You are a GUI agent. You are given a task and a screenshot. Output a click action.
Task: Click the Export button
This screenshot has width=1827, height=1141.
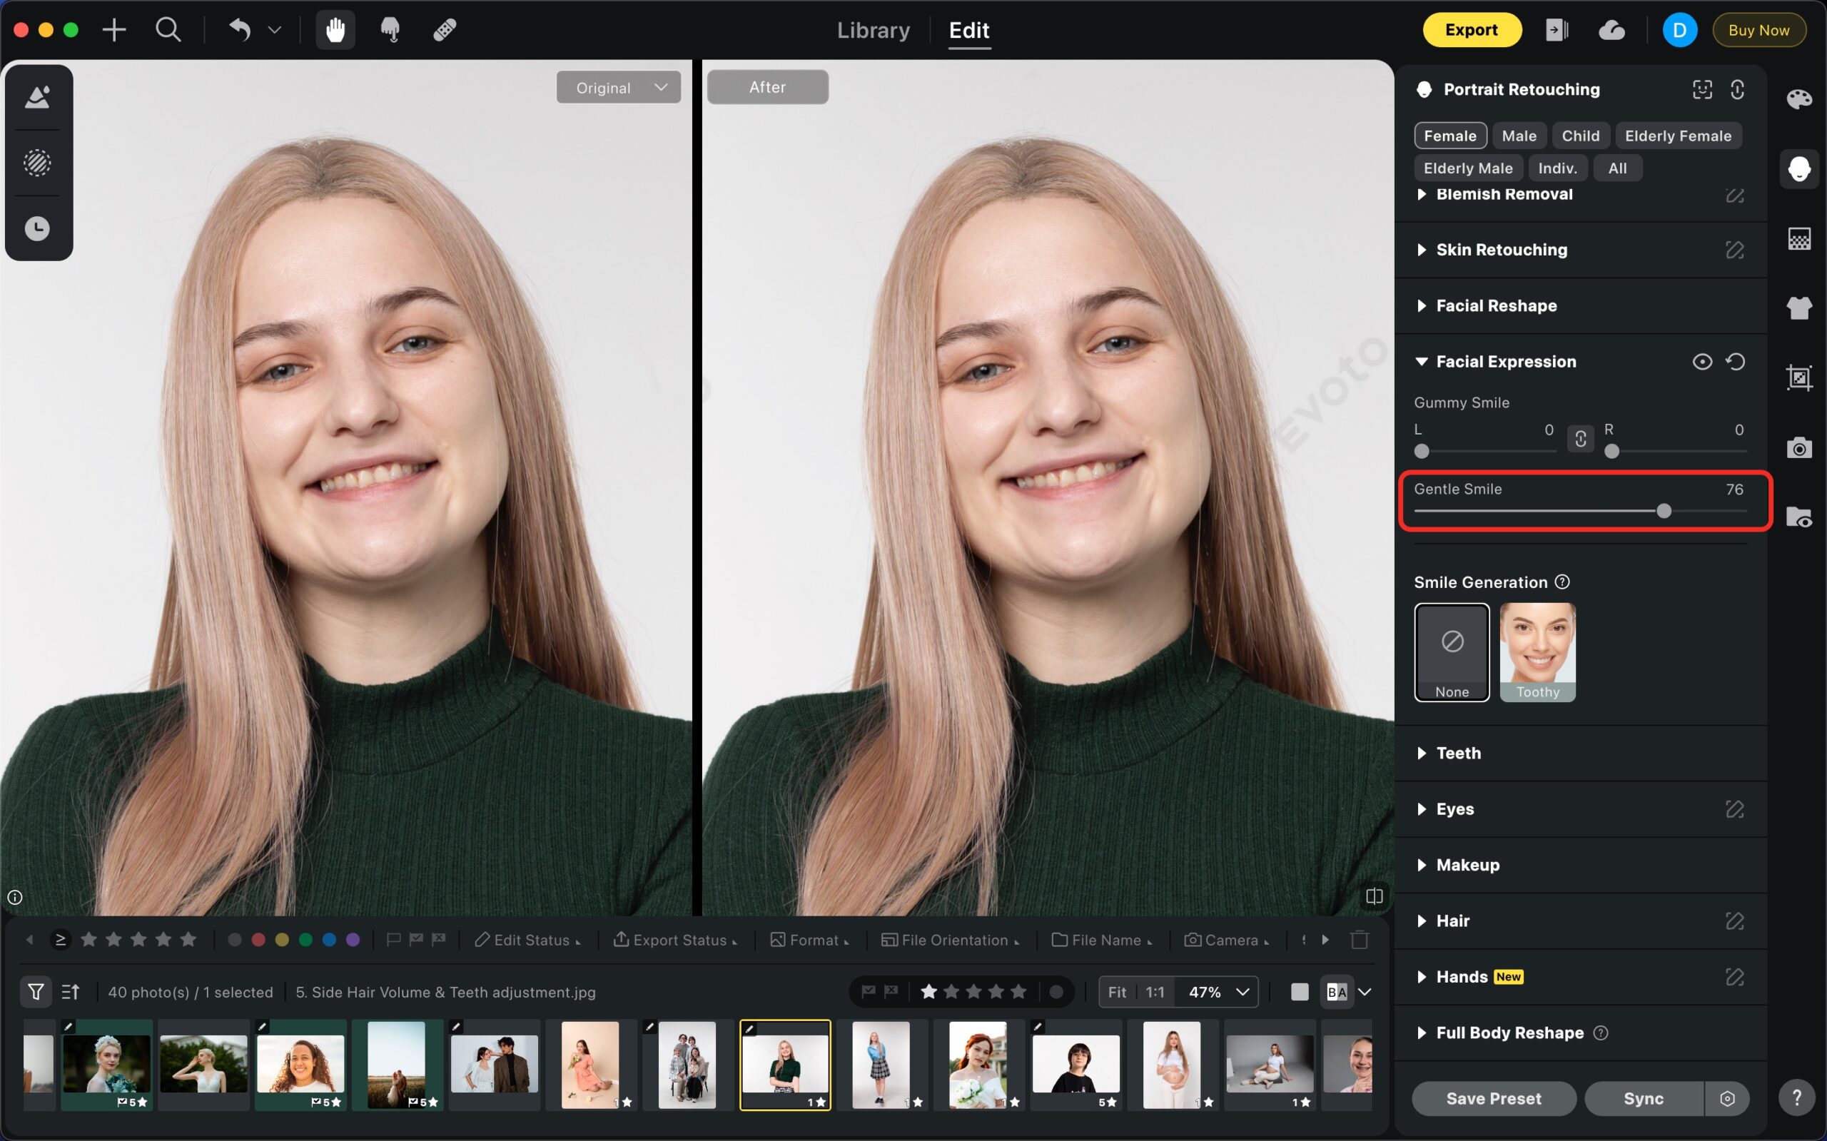tap(1471, 30)
